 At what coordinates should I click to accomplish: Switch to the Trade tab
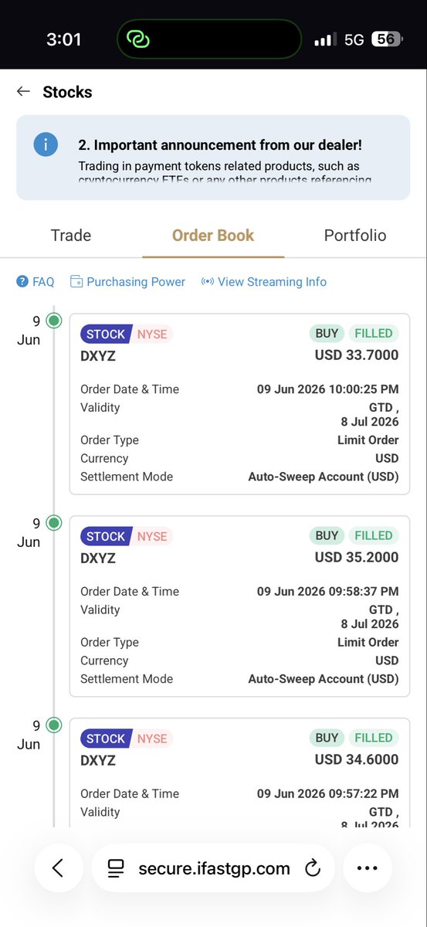click(71, 236)
